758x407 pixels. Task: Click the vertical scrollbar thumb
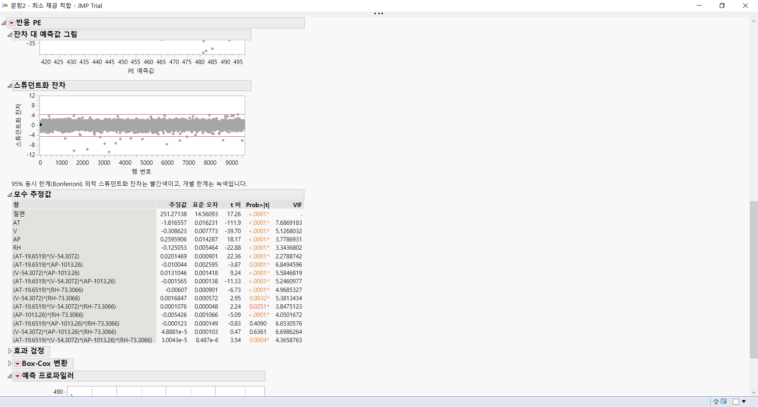754,280
